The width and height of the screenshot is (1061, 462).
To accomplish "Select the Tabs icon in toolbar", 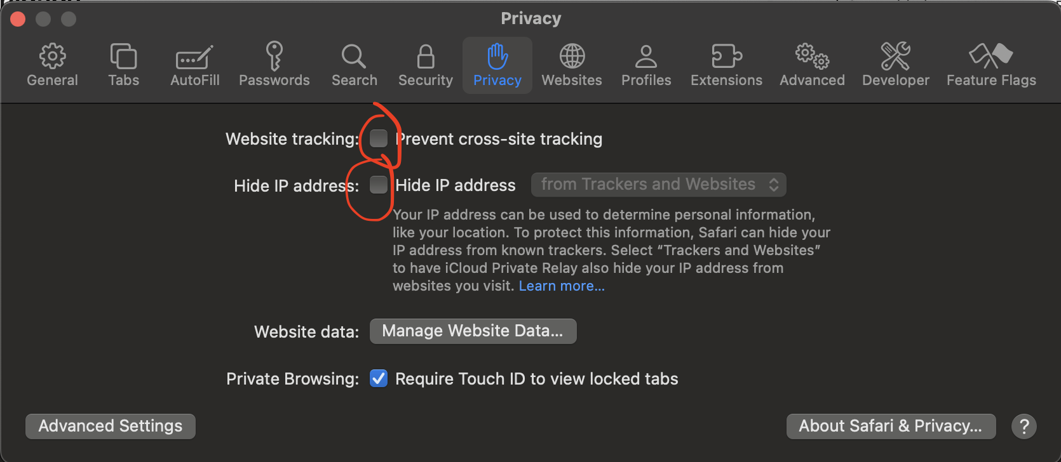I will (123, 57).
